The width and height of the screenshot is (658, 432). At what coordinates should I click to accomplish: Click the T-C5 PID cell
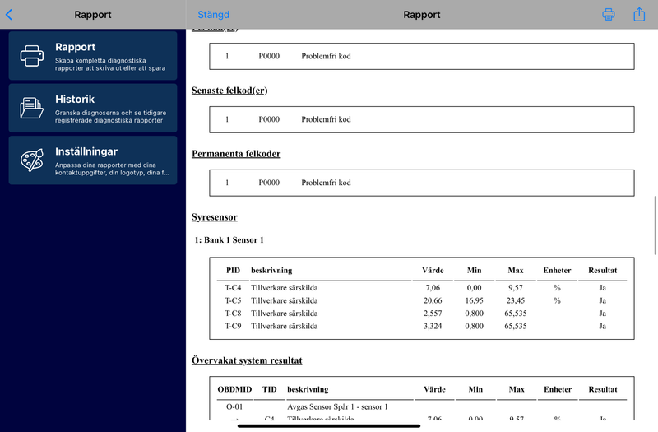[x=233, y=300]
